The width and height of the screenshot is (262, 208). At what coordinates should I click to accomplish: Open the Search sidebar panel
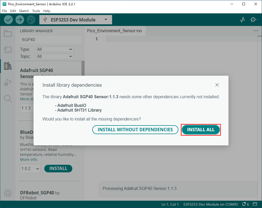pyautogui.click(x=8, y=98)
